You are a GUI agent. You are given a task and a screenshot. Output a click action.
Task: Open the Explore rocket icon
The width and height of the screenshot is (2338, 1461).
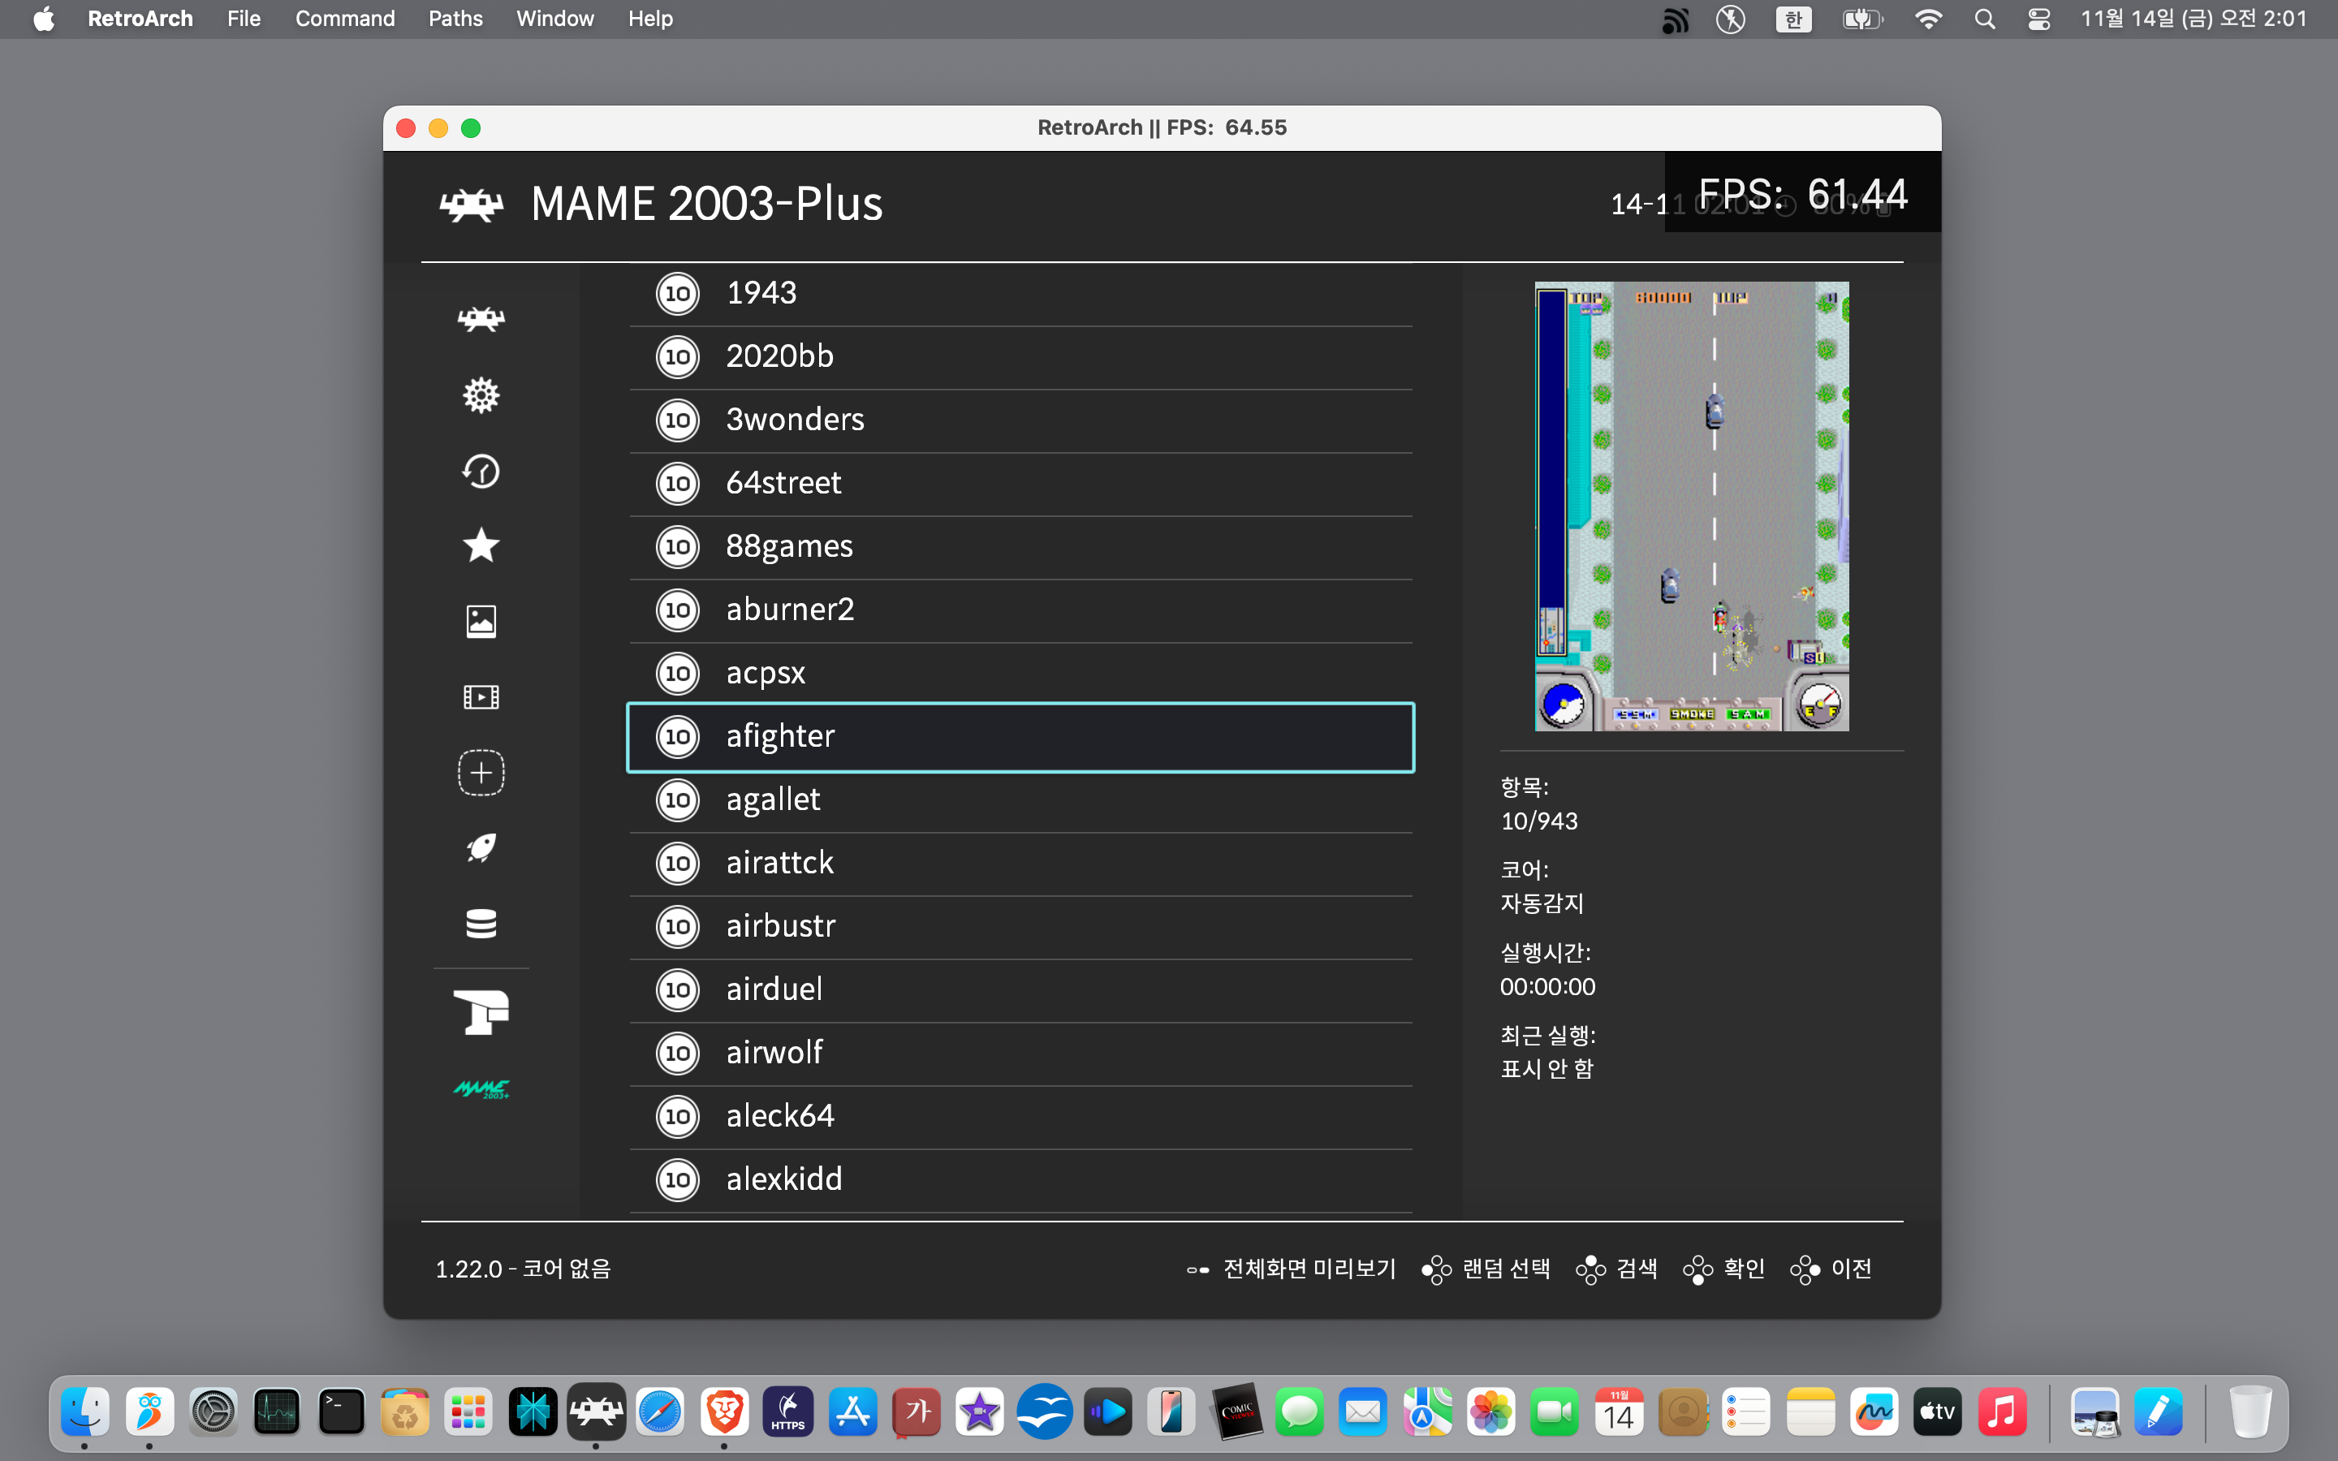pos(480,848)
